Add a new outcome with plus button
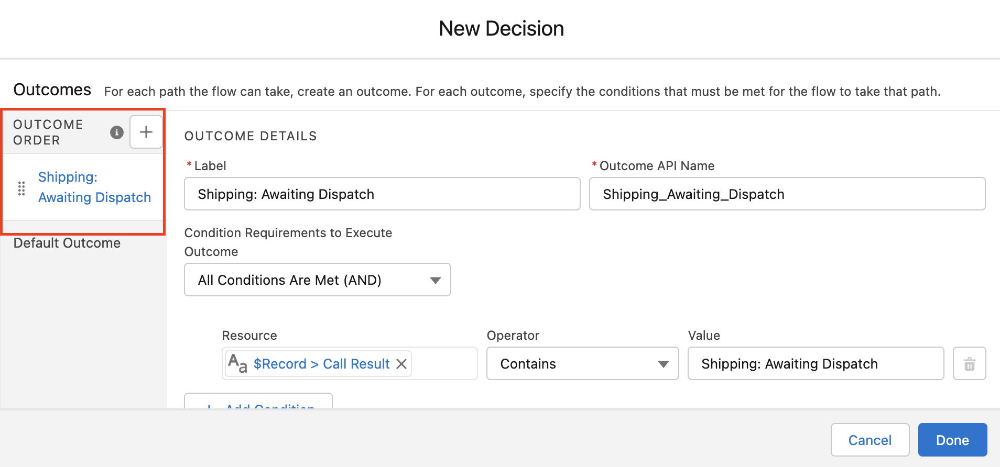Viewport: 1000px width, 467px height. 146,132
